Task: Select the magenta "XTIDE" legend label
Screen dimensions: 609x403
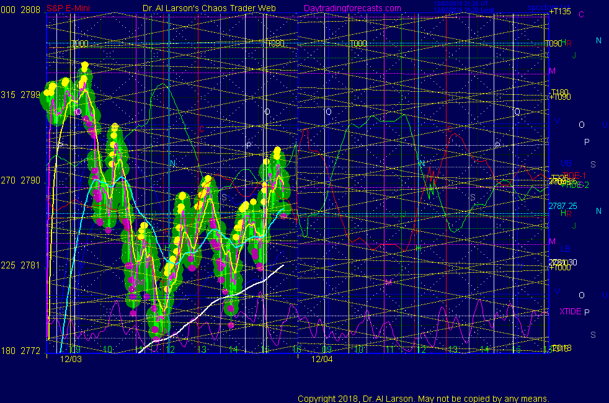Action: 570,311
